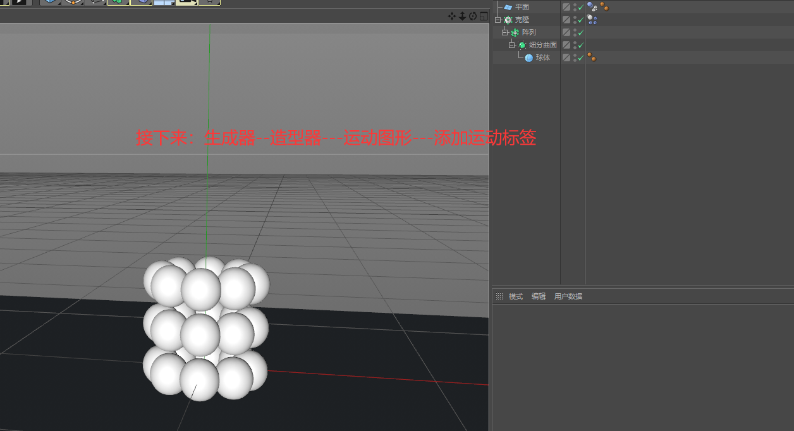794x431 pixels.
Task: Toggle the green enable checkmark for 球体
Action: (x=580, y=58)
